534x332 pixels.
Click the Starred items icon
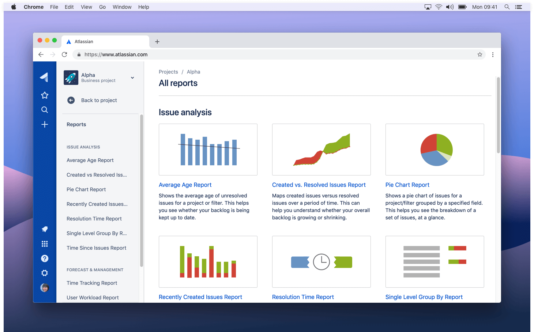tap(44, 95)
